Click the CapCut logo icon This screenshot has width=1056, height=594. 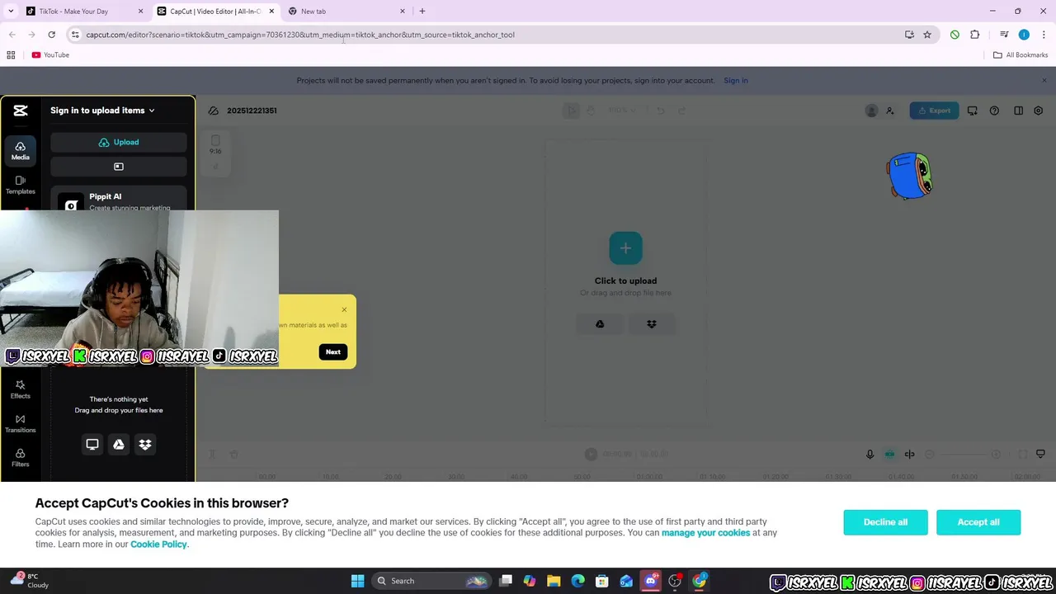pyautogui.click(x=21, y=111)
